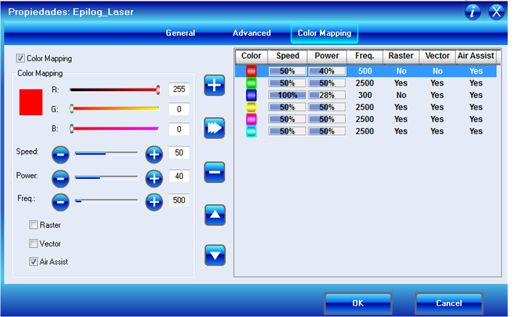Add a new color mapping with plus icon
Image resolution: width=514 pixels, height=317 pixels.
(214, 86)
